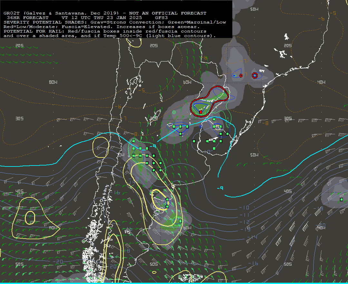348x284 pixels.
Task: Click the "GFS3" model label
Action: tap(161, 17)
